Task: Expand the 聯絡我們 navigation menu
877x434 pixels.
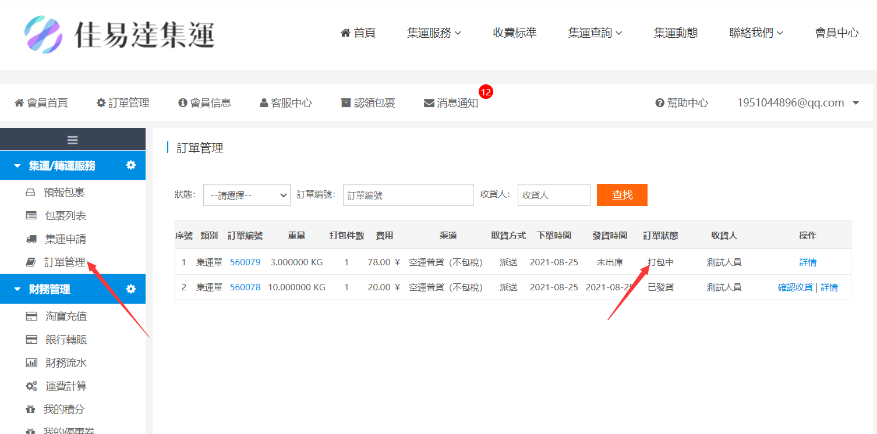Action: tap(756, 33)
